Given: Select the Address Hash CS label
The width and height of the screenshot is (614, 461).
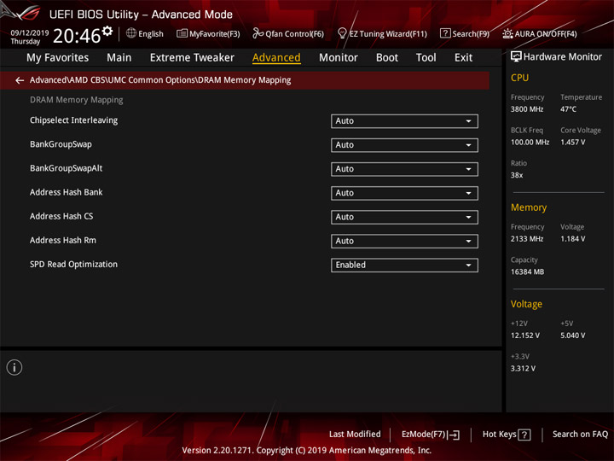Looking at the screenshot, I should 61,216.
